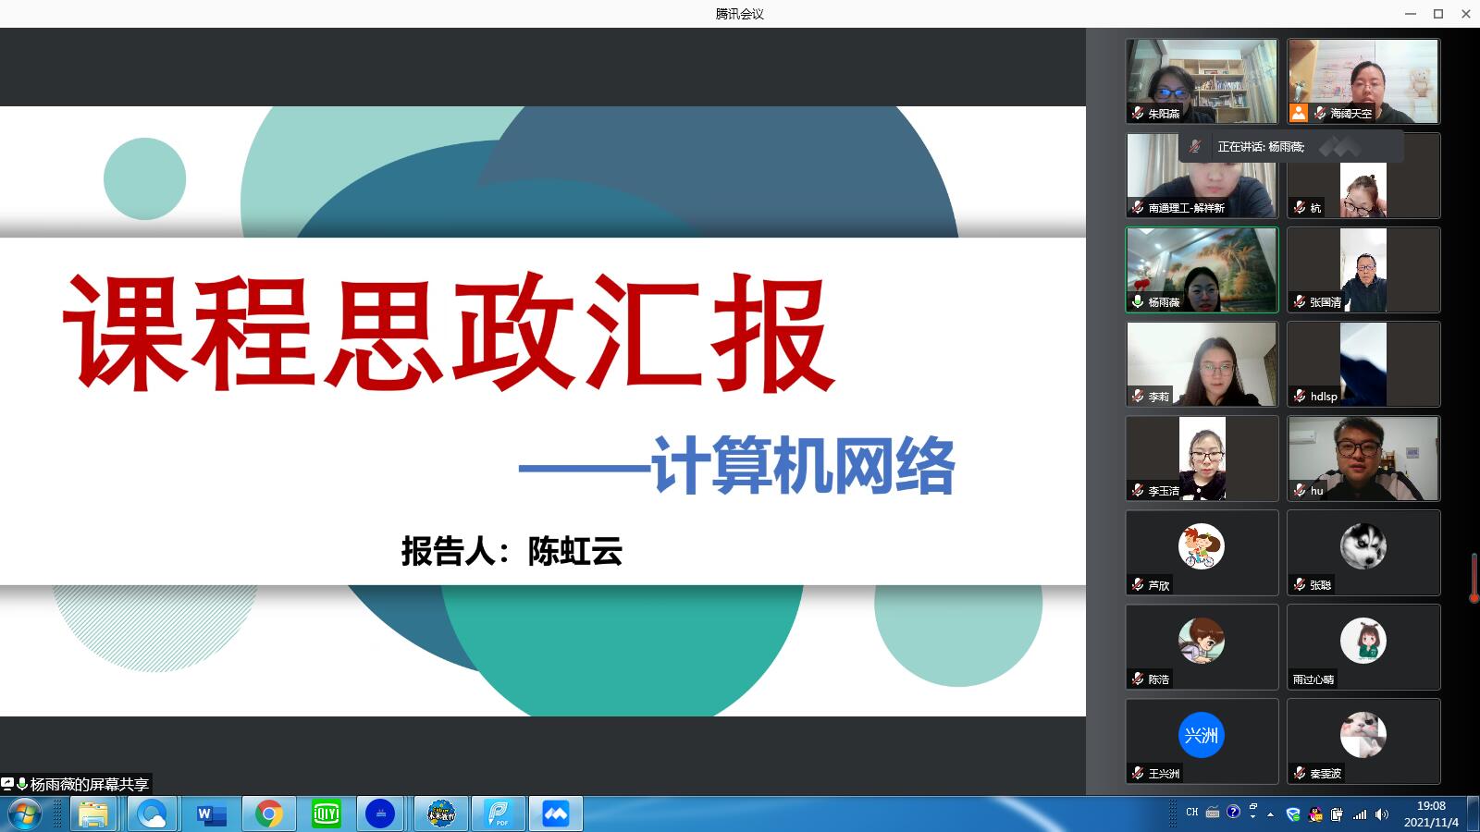Click 张聪's husky avatar
Viewport: 1480px width, 832px height.
point(1363,546)
